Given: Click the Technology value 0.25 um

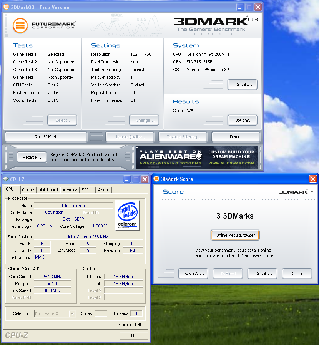Looking at the screenshot, I should (44, 226).
